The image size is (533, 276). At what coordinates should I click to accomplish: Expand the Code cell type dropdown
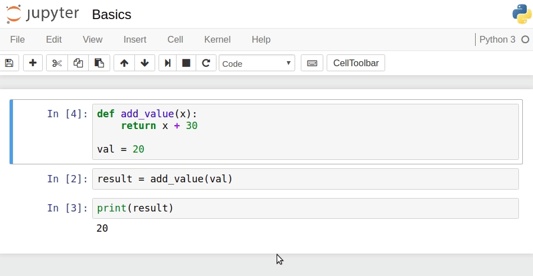point(256,63)
